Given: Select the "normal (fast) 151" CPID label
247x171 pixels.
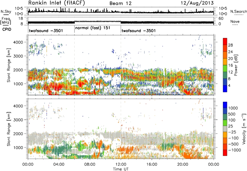Looking at the screenshot, I should (x=93, y=28).
